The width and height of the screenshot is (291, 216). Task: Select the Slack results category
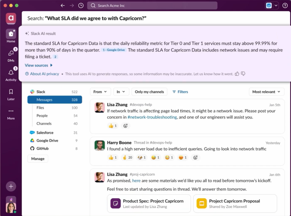pos(55,92)
